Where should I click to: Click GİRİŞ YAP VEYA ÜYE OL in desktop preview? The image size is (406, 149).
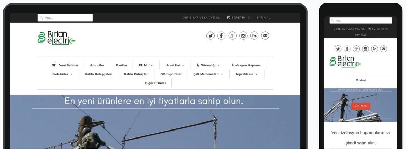(x=201, y=18)
